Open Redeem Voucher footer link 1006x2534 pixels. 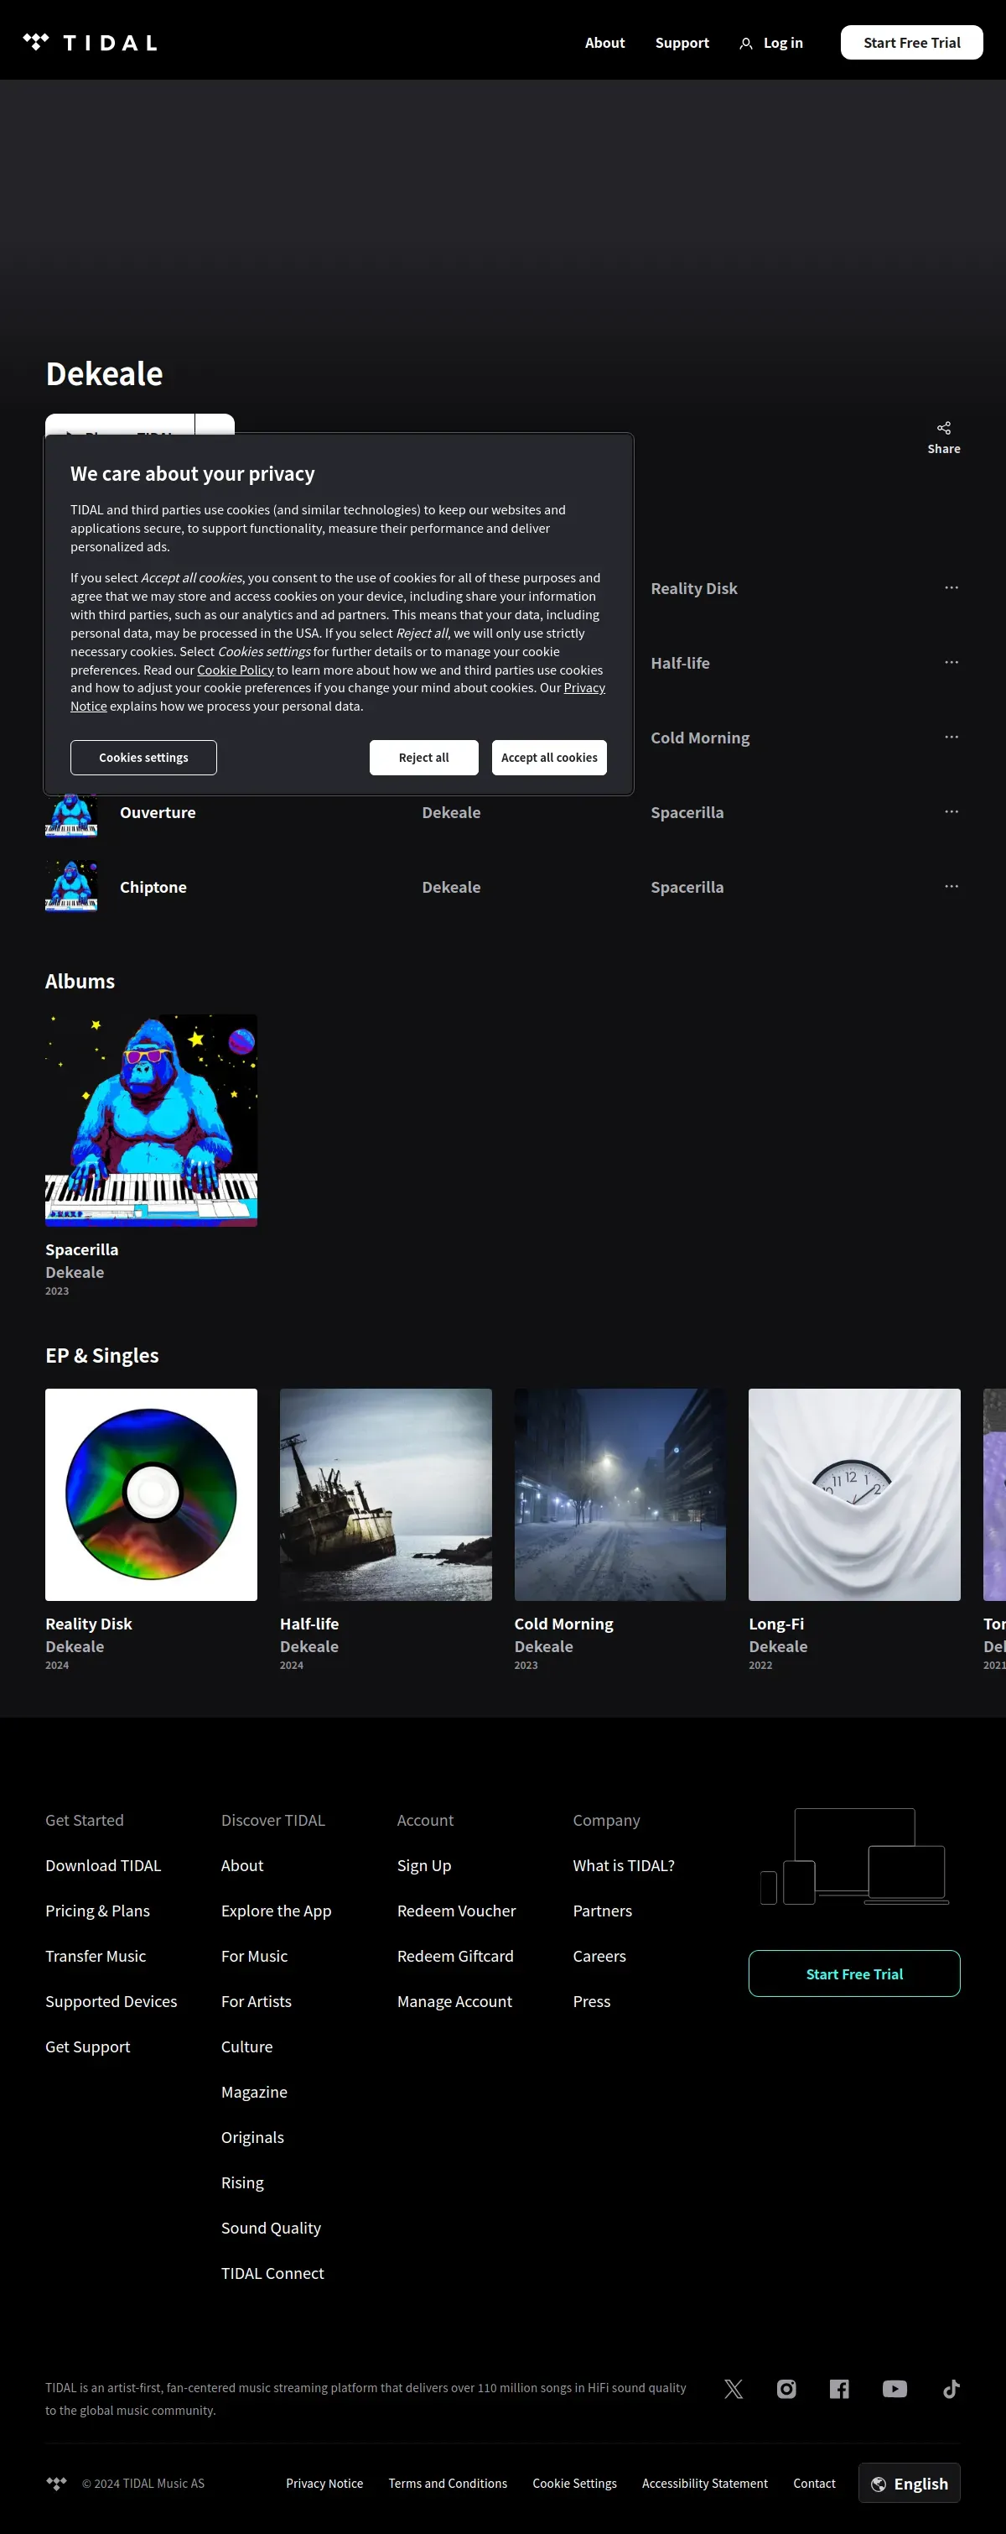(456, 1911)
